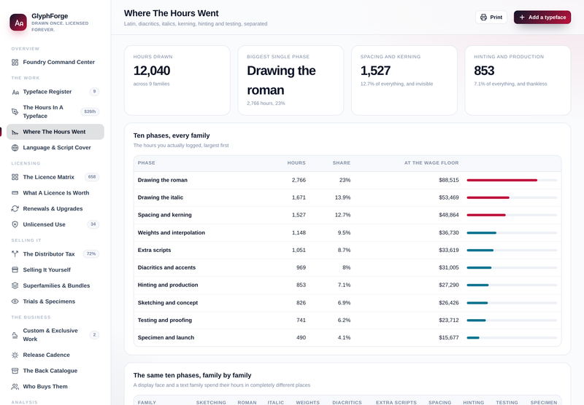Click the pen-nib icon beside The Hours In A Typeface
Screen dimensions: 584x405
point(15,111)
